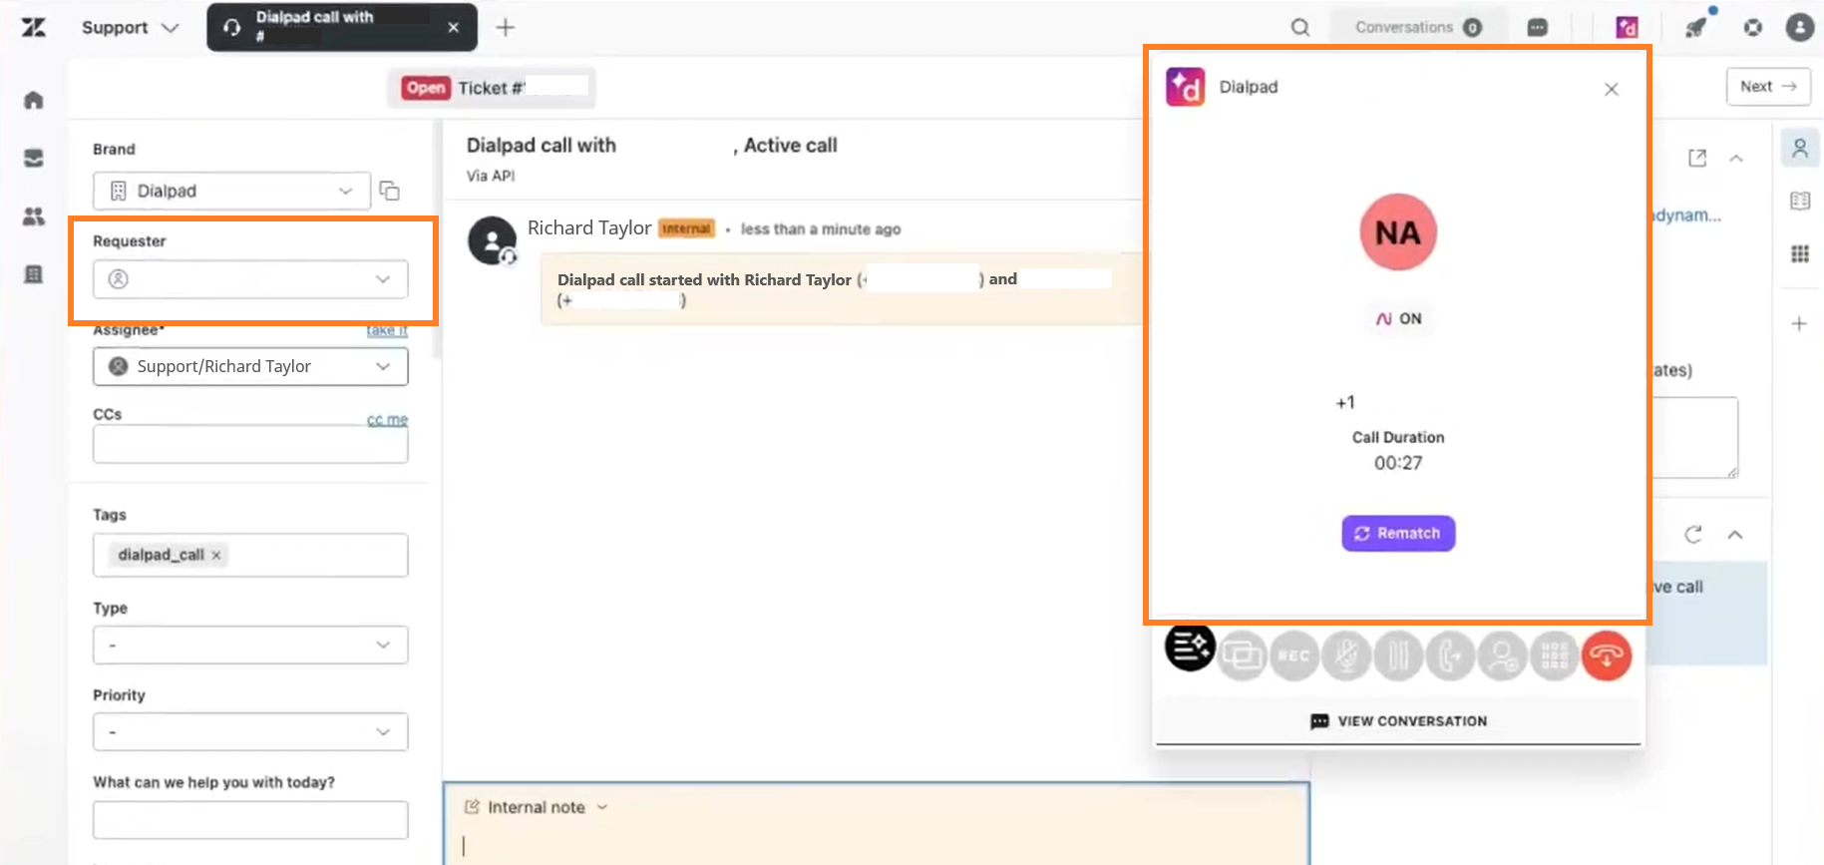Open the Requester dropdown

coord(250,279)
